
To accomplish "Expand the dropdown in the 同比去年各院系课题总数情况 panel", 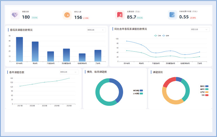I will point(200,29).
